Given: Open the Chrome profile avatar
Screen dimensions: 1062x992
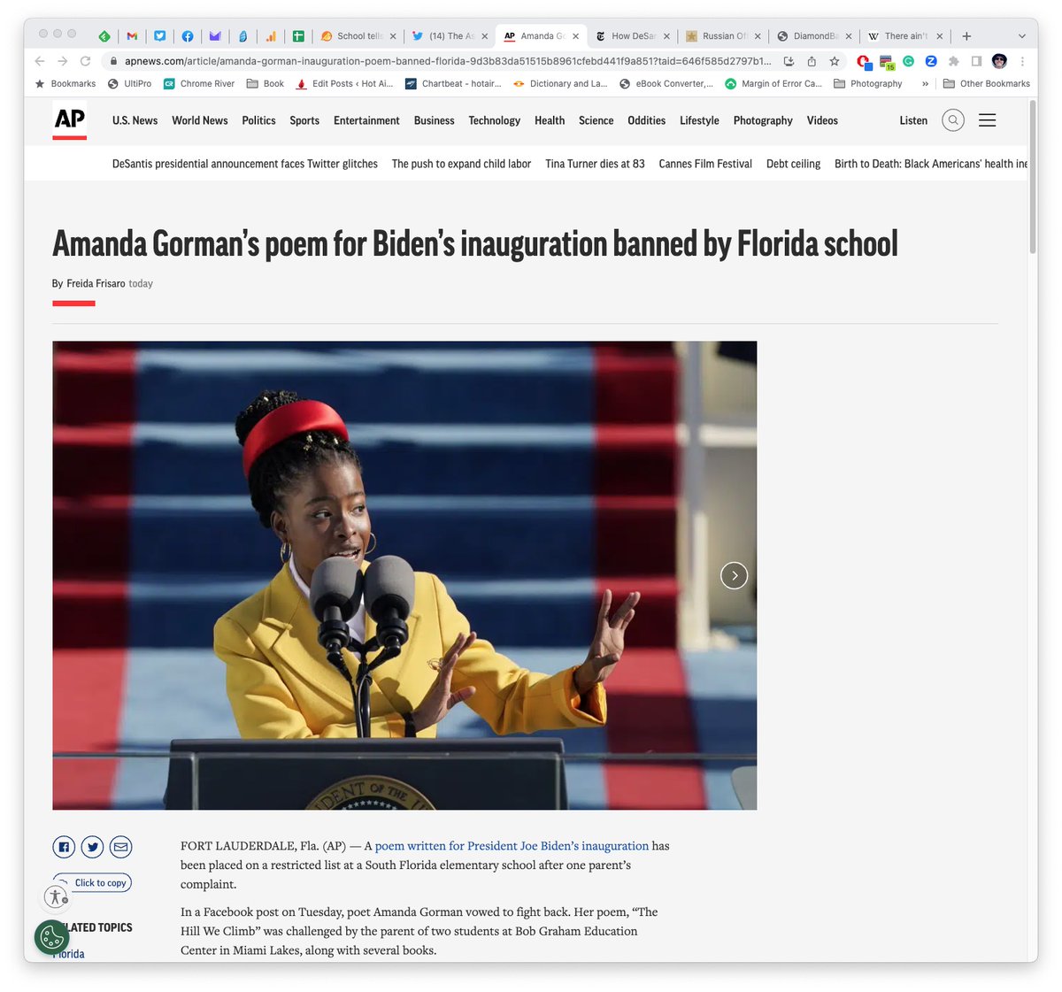Looking at the screenshot, I should [999, 61].
